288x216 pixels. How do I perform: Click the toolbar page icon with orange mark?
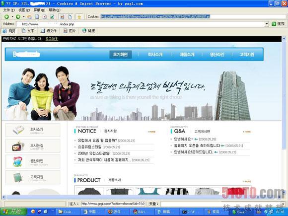[62, 17]
